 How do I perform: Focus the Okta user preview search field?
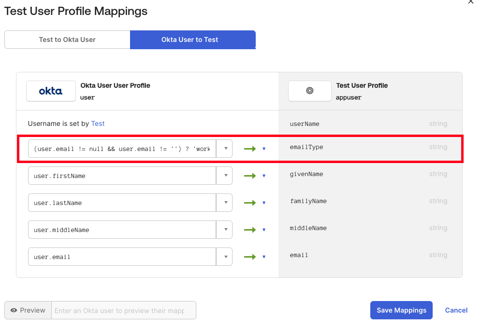pos(124,310)
